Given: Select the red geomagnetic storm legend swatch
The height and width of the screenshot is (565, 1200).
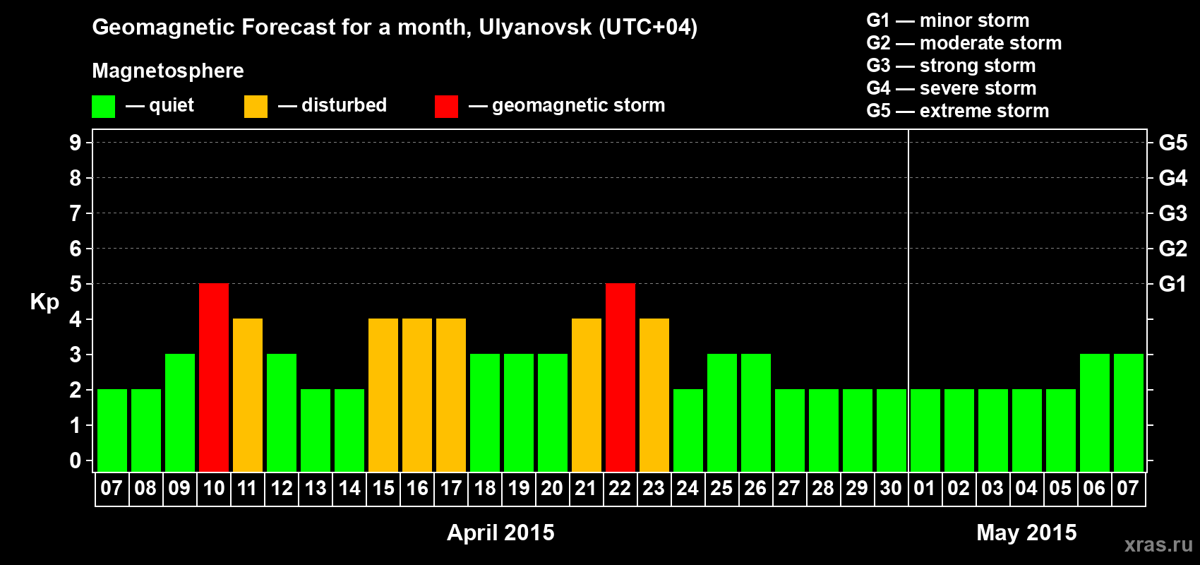Looking at the screenshot, I should (446, 107).
